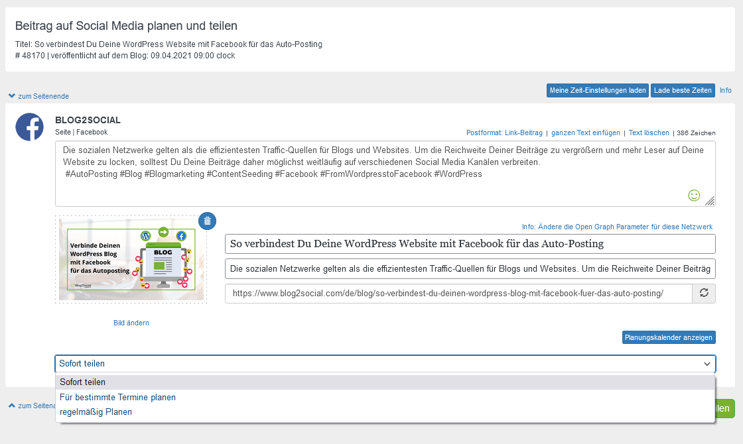Choose 'Für bestimmte Termine planen' option
Screen dimensions: 743x444
(385, 397)
